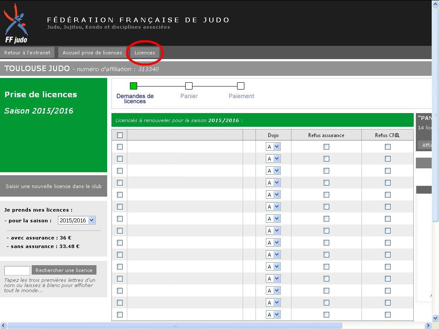439x329 pixels.
Task: Click the Panier step square
Action: pos(189,86)
